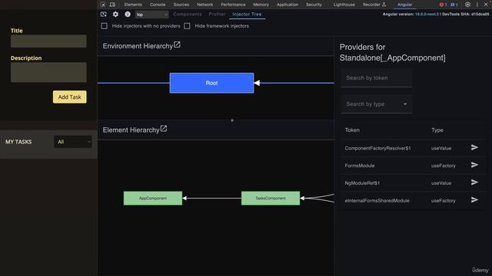This screenshot has width=492, height=276.
Task: Select the Angular DevTools tab
Action: 404,5
